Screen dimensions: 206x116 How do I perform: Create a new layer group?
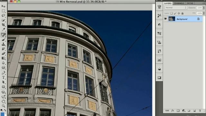click(x=189, y=111)
